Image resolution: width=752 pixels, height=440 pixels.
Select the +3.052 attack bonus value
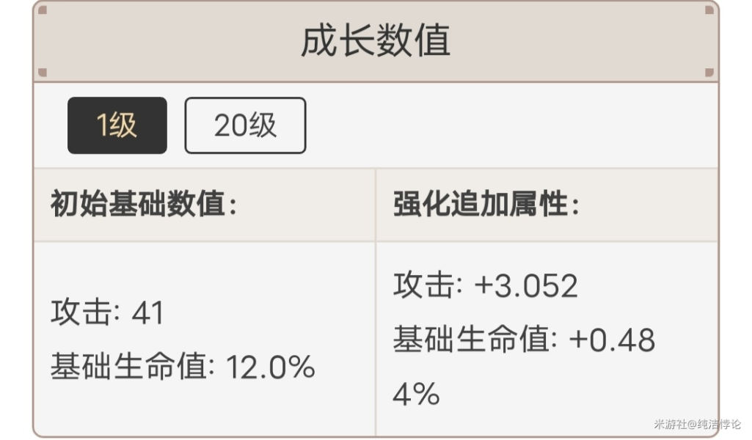525,286
